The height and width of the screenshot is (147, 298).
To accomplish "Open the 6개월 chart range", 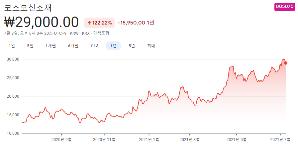I will tap(73, 46).
